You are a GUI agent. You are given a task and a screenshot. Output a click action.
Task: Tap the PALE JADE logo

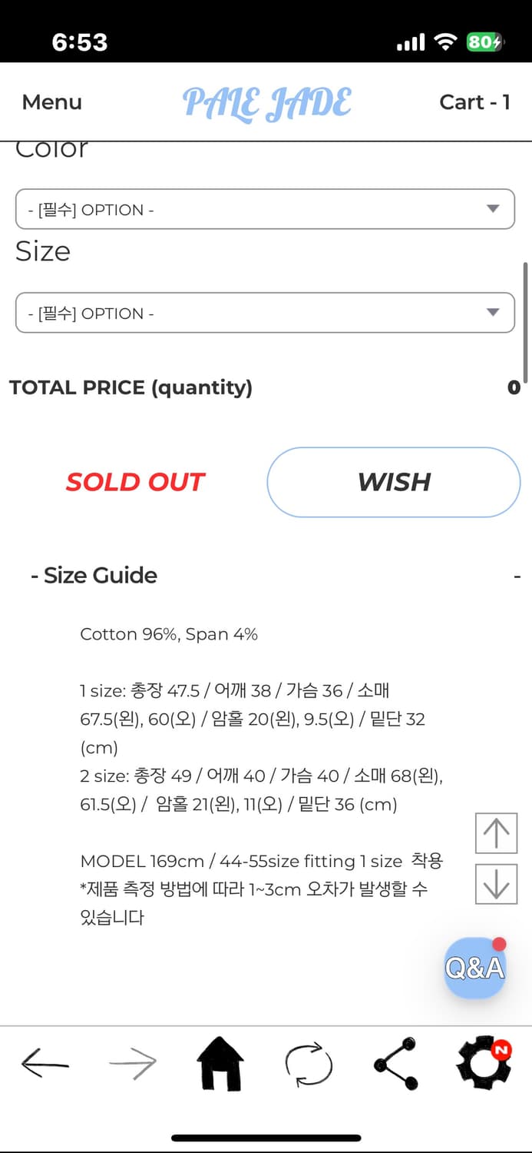pos(267,104)
